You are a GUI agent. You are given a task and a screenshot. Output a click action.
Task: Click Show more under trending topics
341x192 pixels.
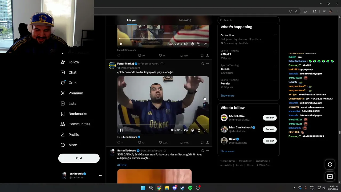[x=227, y=95]
